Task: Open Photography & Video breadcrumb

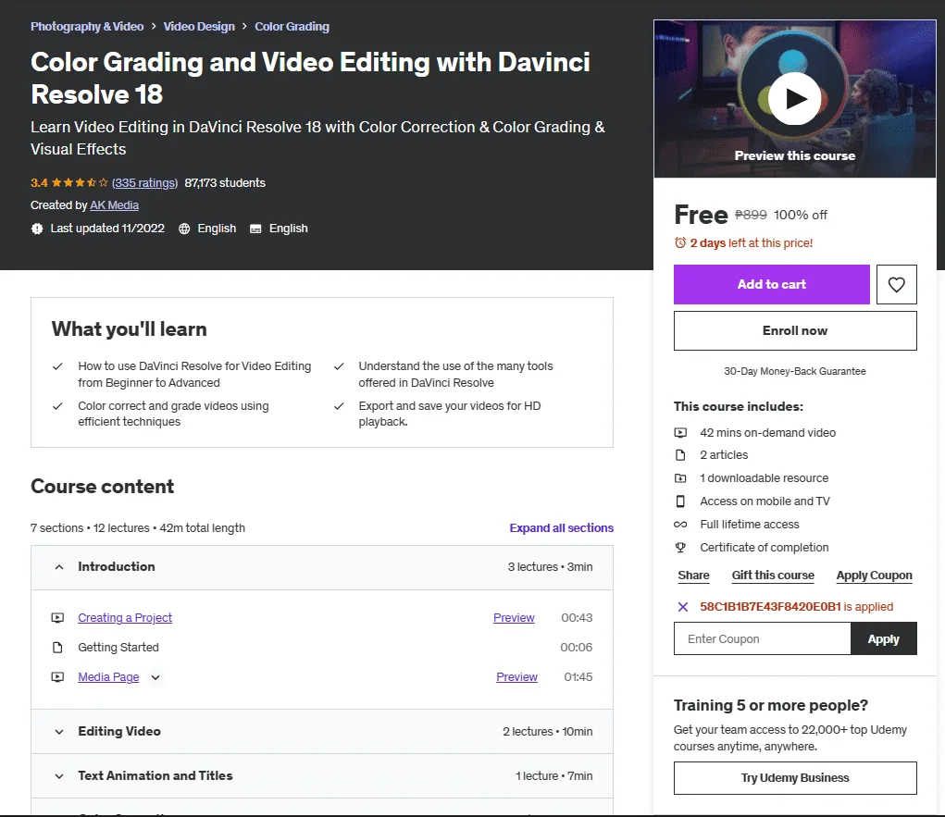Action: (87, 27)
